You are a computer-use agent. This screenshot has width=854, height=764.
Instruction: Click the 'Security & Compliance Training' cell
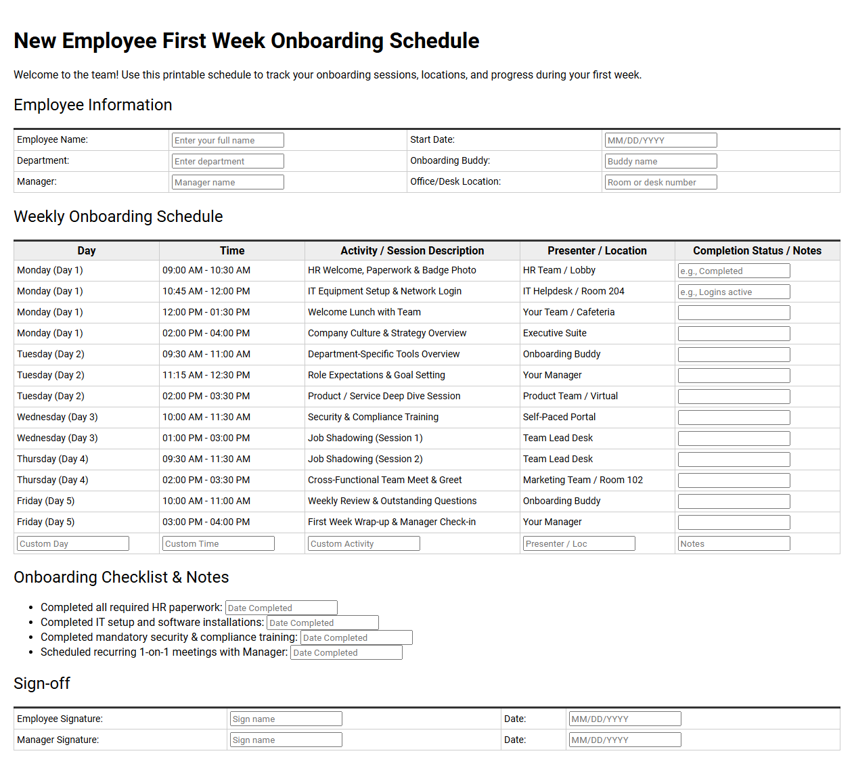tap(412, 417)
